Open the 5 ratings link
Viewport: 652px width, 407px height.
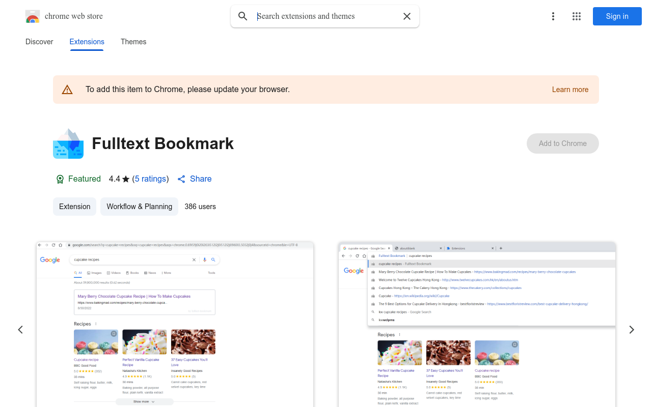[x=150, y=179]
